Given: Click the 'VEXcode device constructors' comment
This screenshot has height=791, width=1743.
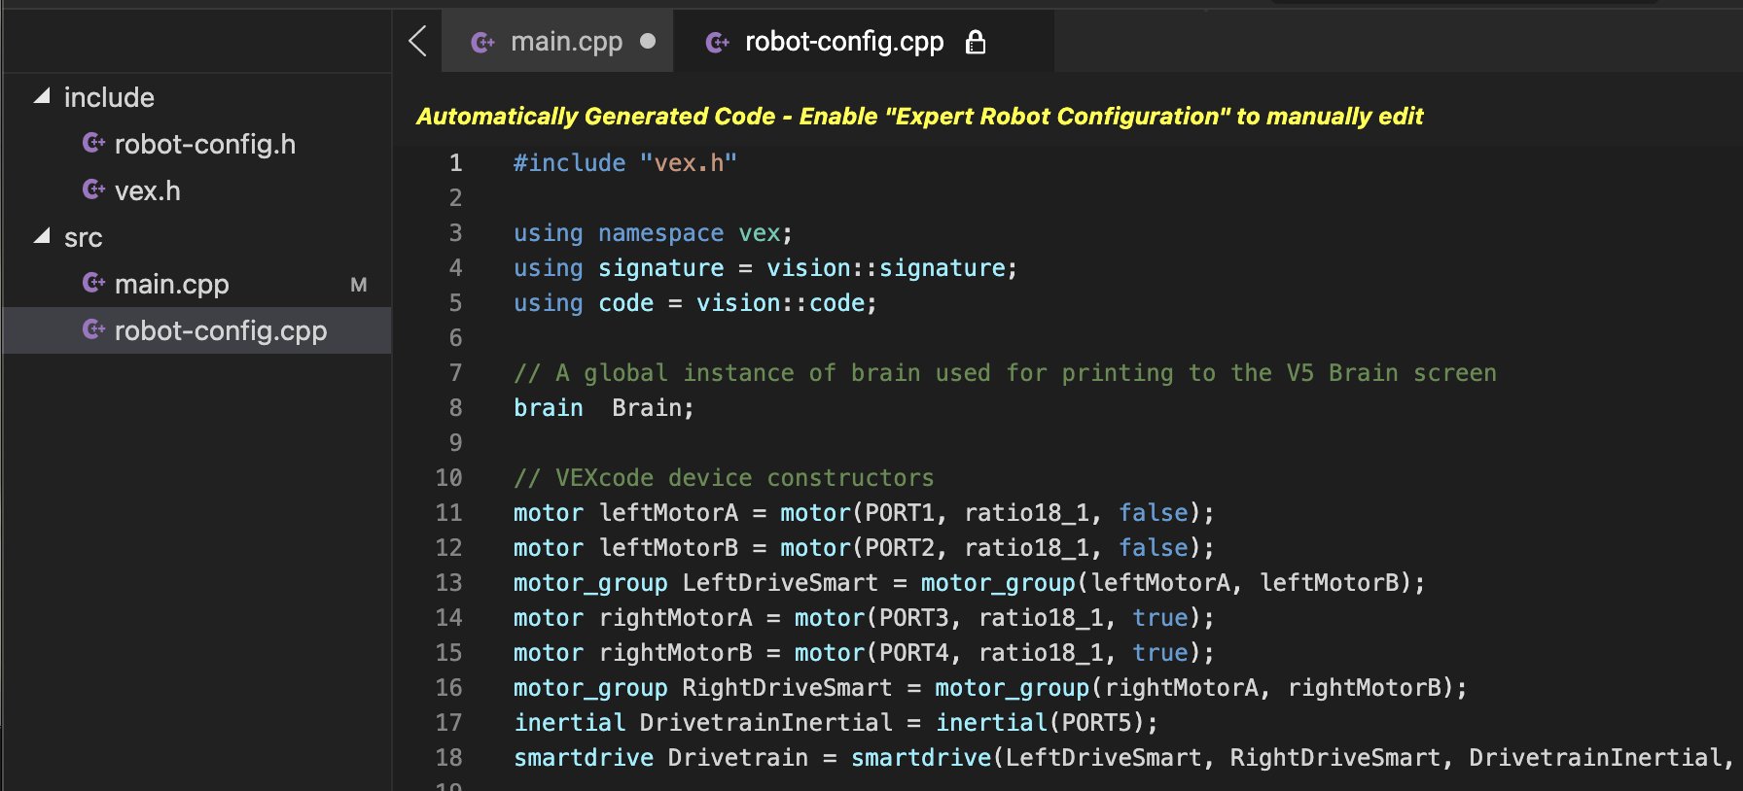Looking at the screenshot, I should coord(724,478).
